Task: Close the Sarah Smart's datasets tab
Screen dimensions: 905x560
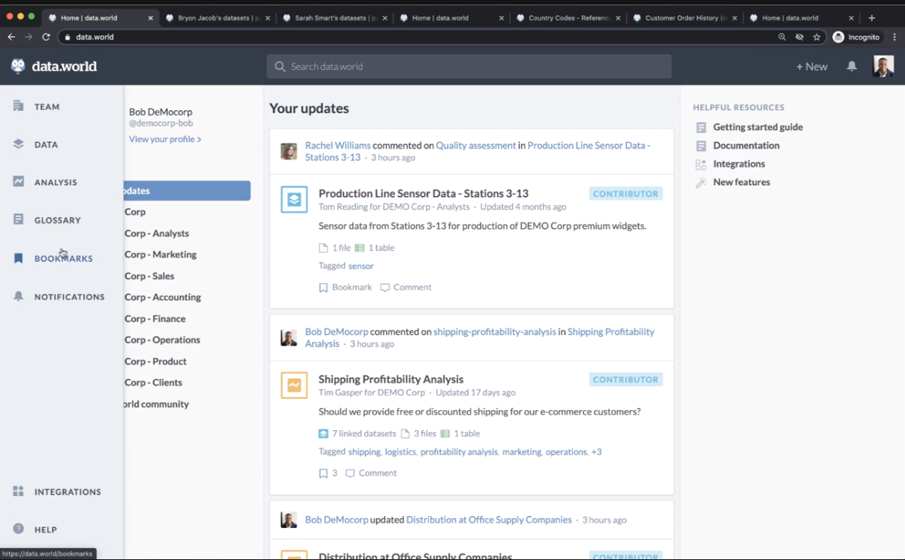Action: coord(385,18)
